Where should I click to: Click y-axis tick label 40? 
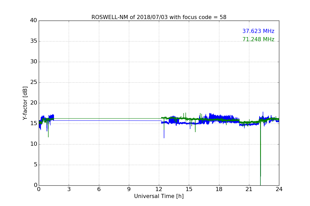34,21
